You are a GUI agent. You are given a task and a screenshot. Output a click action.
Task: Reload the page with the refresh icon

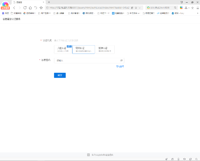pyautogui.click(x=25, y=8)
